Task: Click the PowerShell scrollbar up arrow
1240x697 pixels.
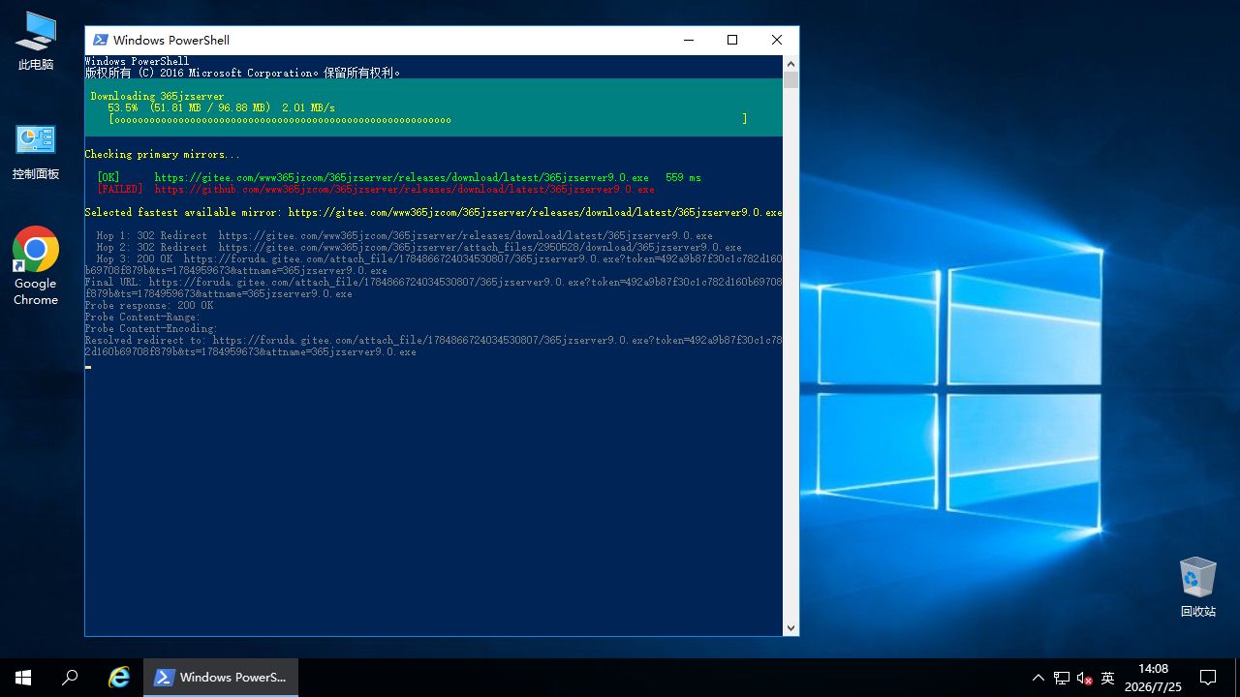Action: pos(790,63)
